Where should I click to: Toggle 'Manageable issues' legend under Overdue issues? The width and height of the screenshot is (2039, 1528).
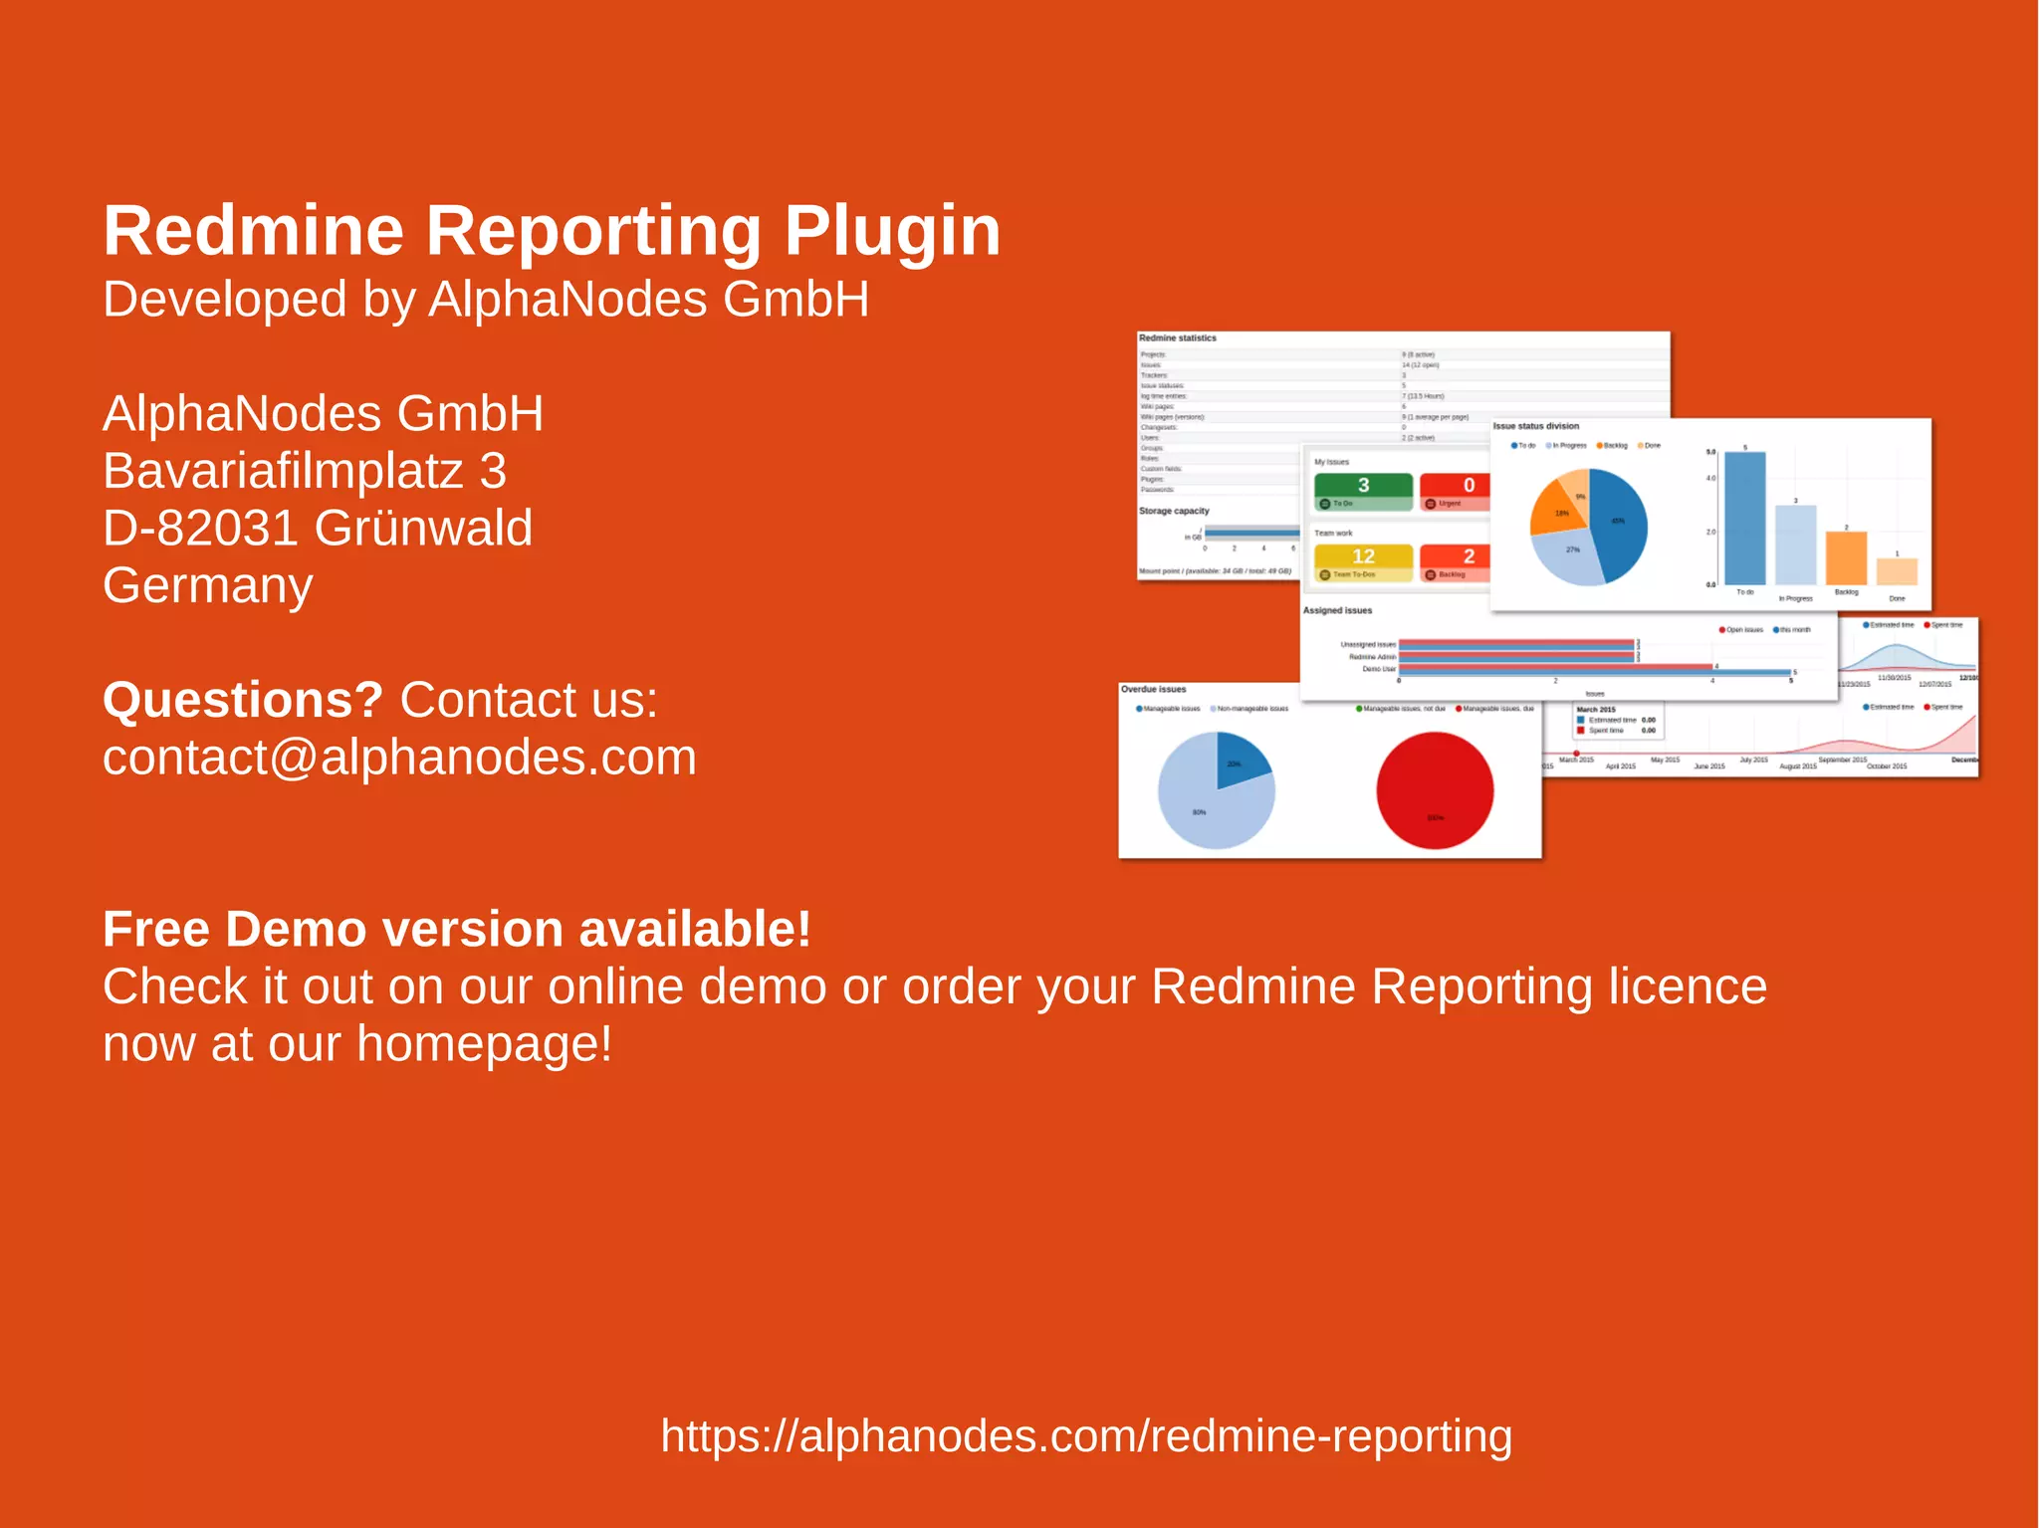click(x=1168, y=709)
